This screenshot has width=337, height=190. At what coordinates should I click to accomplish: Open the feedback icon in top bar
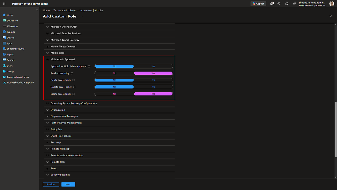click(x=294, y=4)
